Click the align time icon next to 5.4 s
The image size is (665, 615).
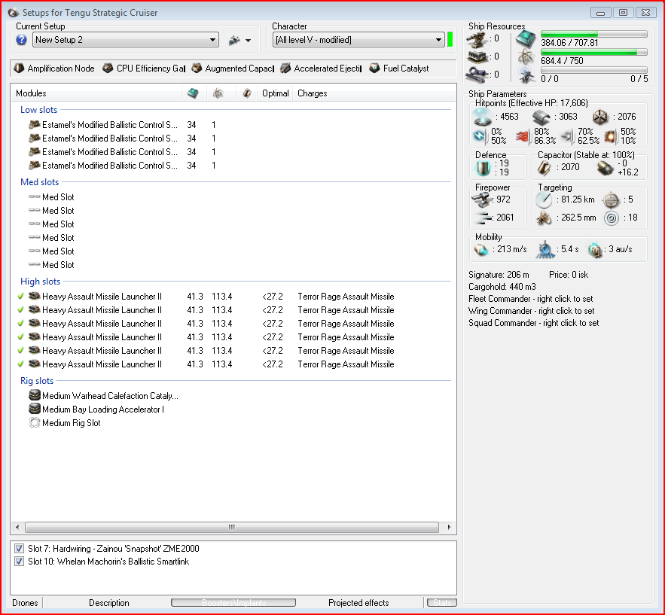click(x=545, y=250)
